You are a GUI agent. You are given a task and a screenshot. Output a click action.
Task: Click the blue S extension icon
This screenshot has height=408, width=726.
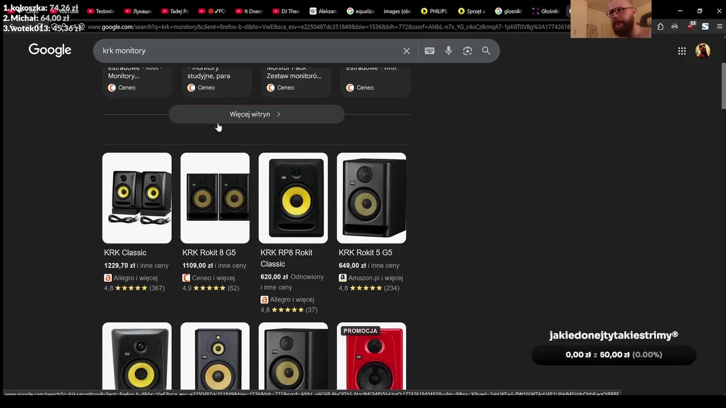click(705, 27)
